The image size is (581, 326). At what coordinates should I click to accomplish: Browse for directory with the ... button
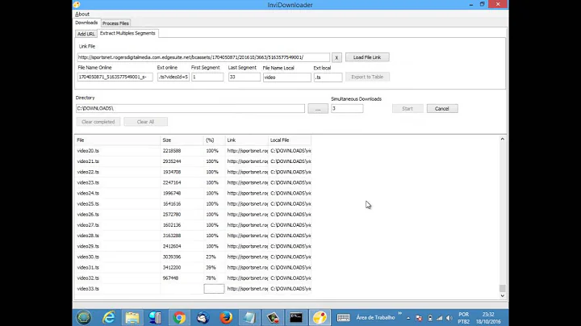coord(318,109)
